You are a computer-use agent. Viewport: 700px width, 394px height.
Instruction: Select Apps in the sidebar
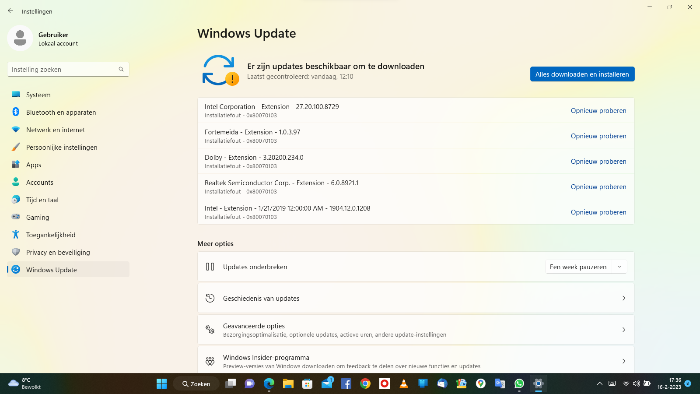68,165
